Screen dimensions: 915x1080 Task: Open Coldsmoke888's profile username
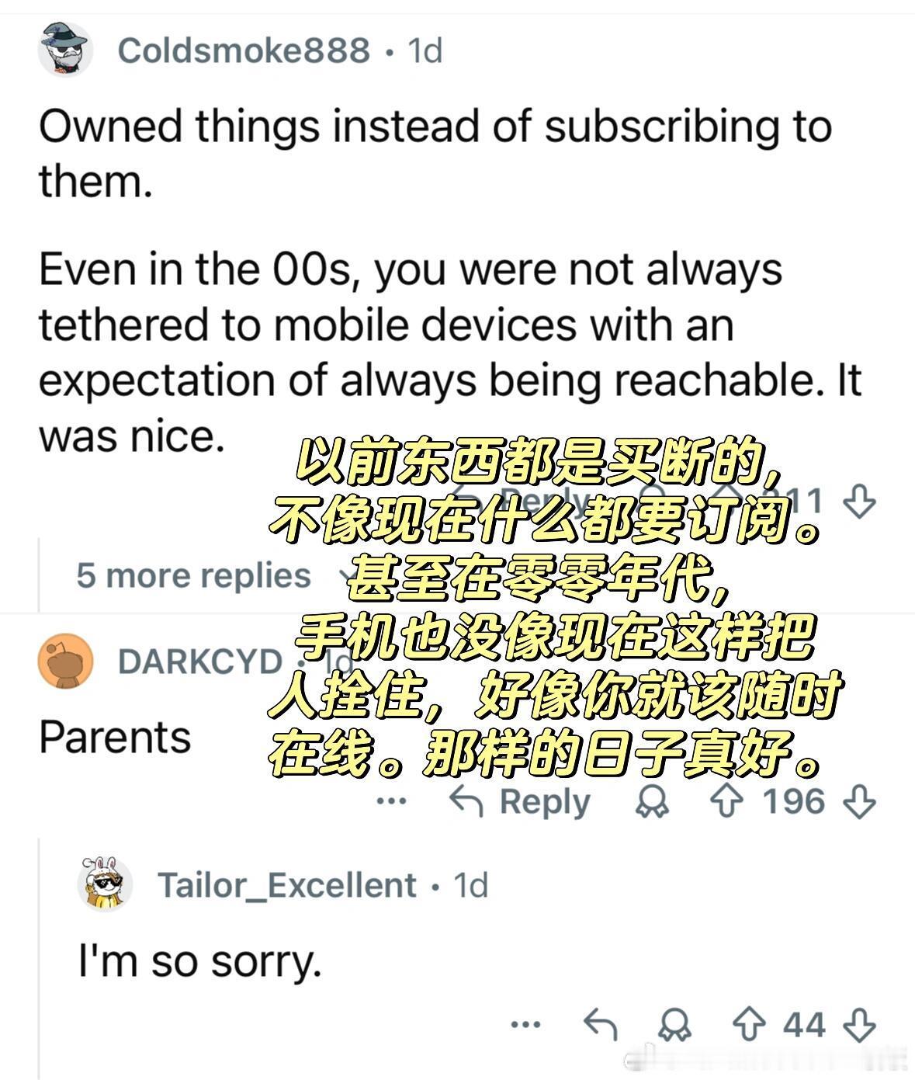tap(244, 50)
